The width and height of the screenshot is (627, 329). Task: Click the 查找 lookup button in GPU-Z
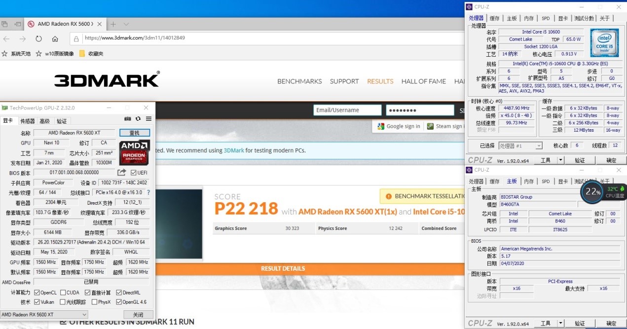pyautogui.click(x=135, y=133)
